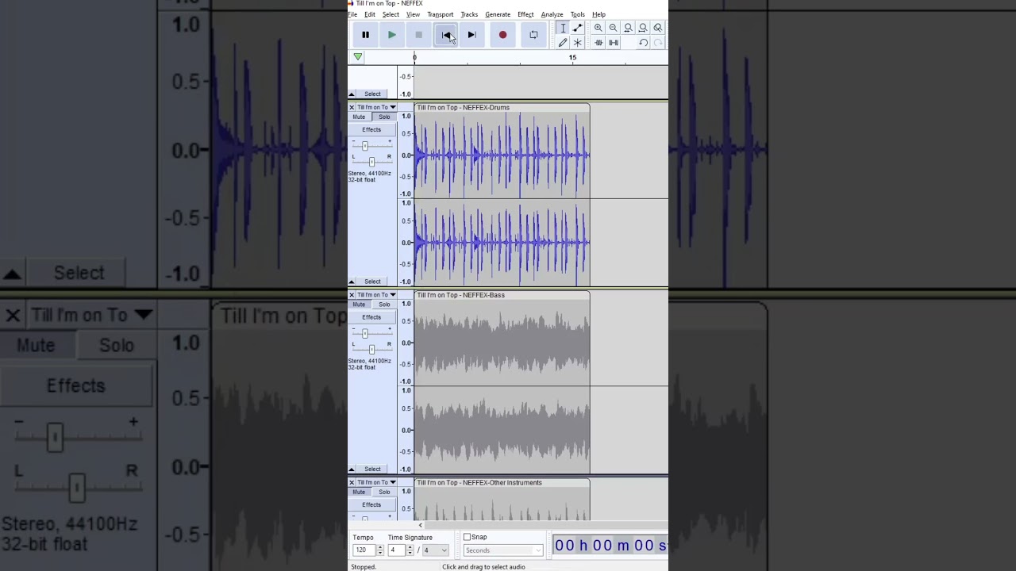Click the Bass track gain slider
The image size is (1016, 571).
click(365, 333)
